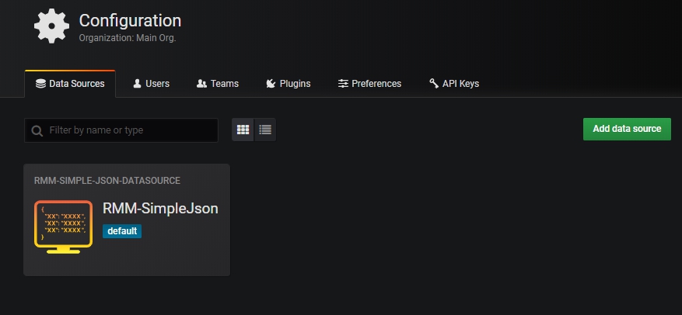Open the Preferences tab
The width and height of the screenshot is (682, 315).
(376, 84)
